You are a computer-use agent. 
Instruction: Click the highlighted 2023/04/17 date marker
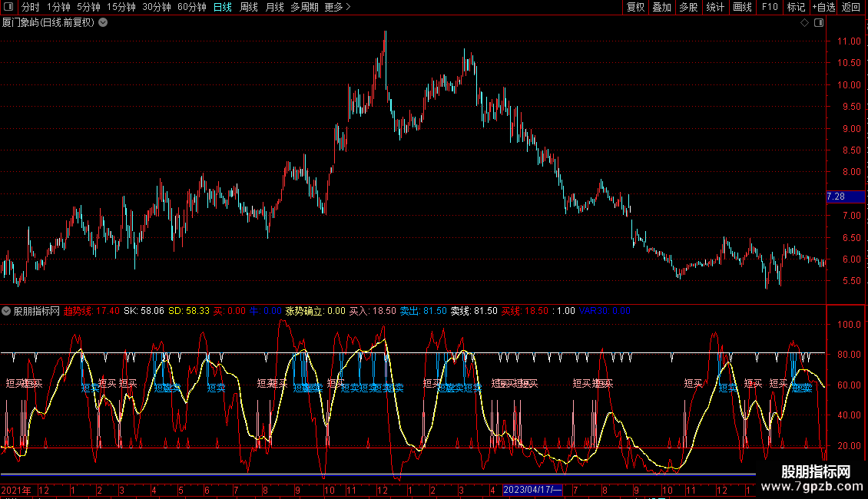pos(532,490)
